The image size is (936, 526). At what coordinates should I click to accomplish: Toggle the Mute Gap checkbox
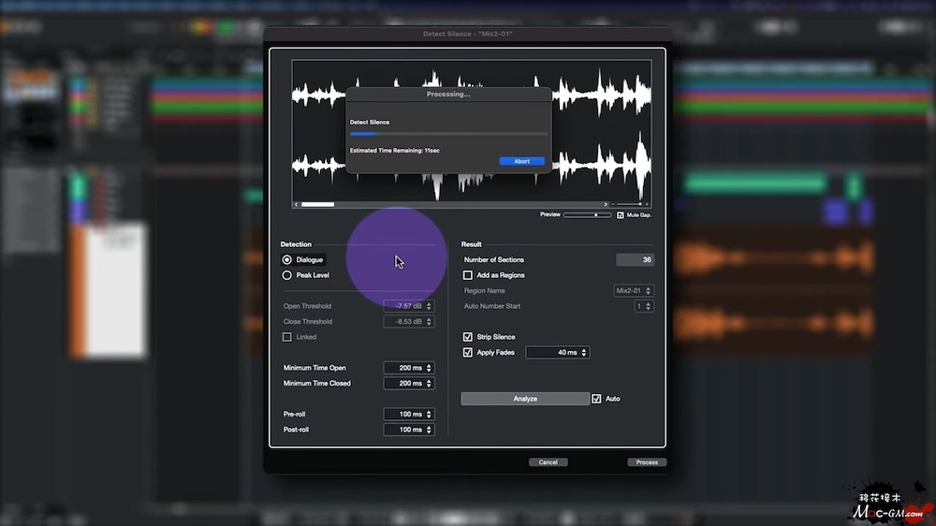(620, 215)
